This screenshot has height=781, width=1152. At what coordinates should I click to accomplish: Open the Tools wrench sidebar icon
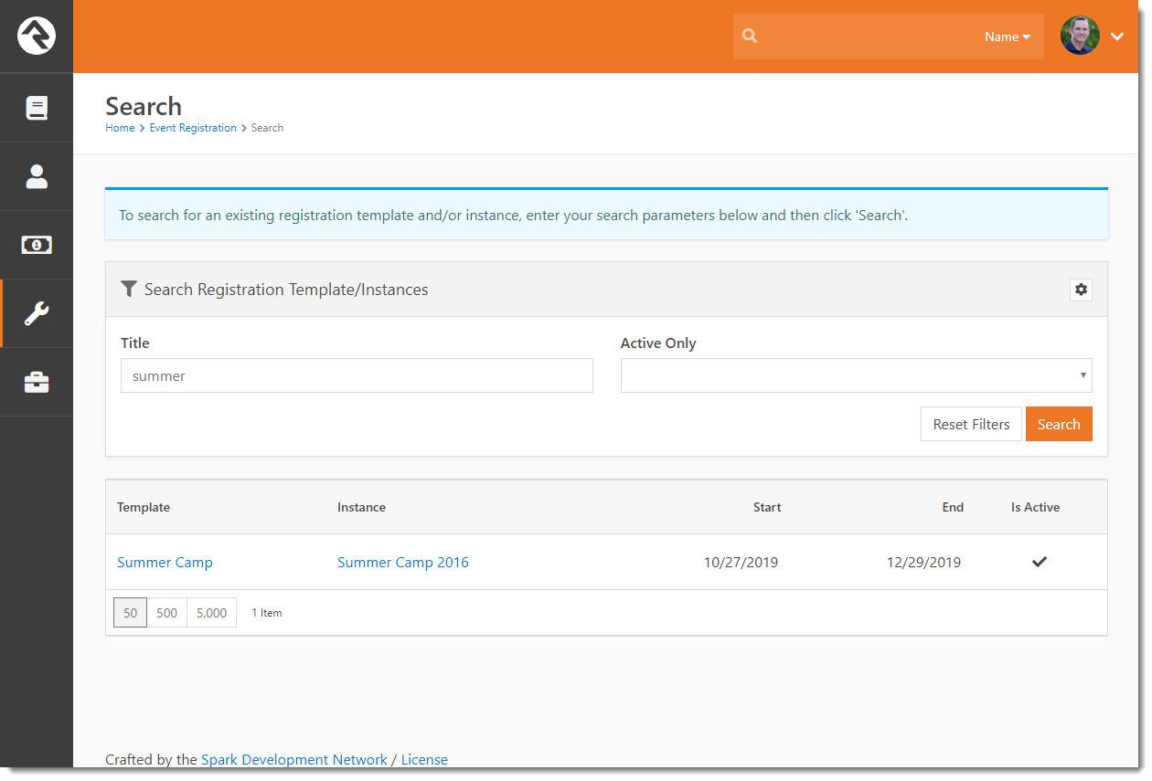37,313
